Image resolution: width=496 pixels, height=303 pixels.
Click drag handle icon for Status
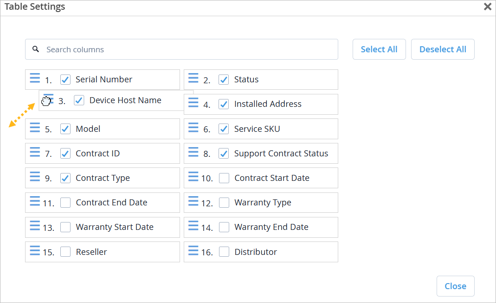coord(193,78)
